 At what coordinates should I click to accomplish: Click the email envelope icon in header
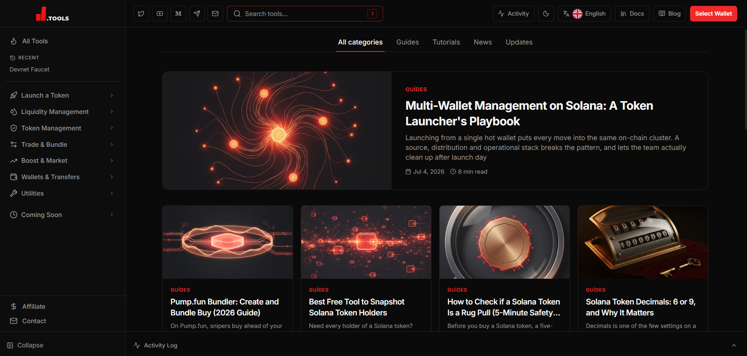tap(215, 14)
